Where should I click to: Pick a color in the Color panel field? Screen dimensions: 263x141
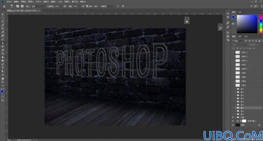247,24
